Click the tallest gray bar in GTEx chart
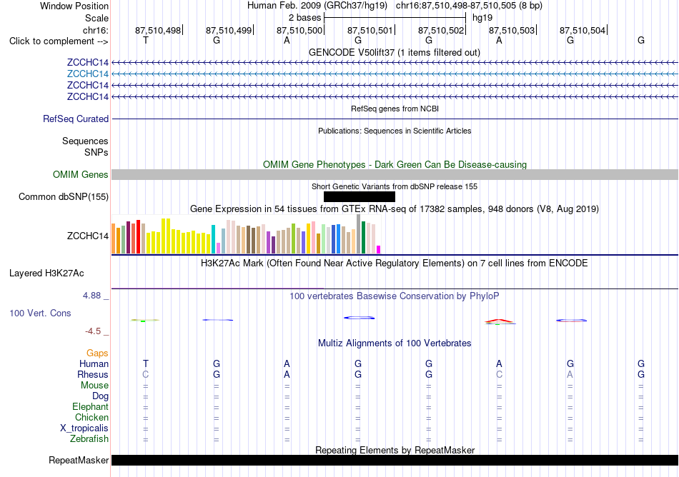Screen dimensions: 679x477 (359, 234)
